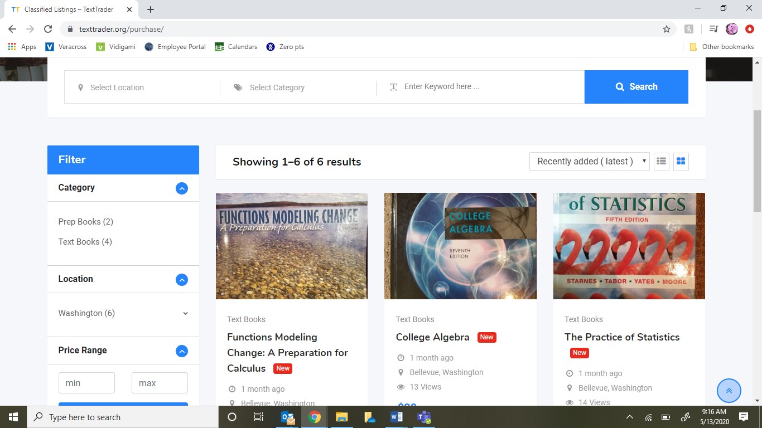
Task: Open the Vidigami bookmark
Action: (115, 47)
